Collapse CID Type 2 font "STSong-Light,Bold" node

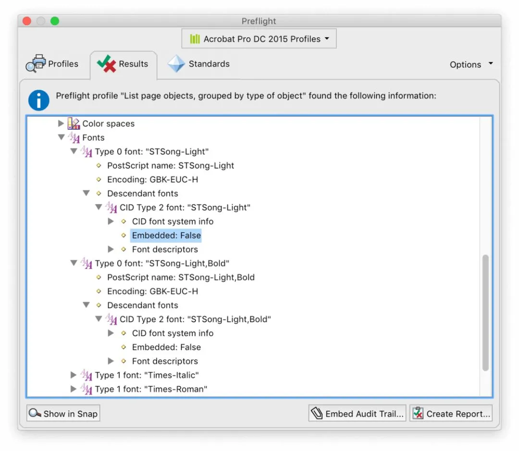(99, 319)
